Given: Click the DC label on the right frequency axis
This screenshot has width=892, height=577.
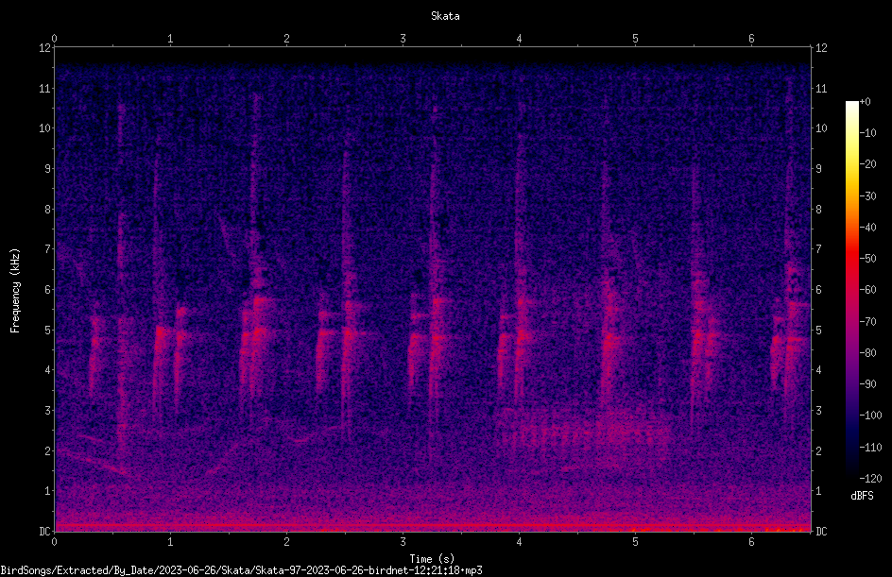Looking at the screenshot, I should coord(821,532).
